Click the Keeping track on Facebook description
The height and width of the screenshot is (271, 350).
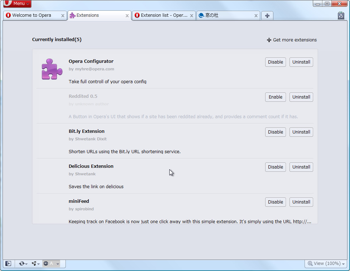[x=190, y=222]
